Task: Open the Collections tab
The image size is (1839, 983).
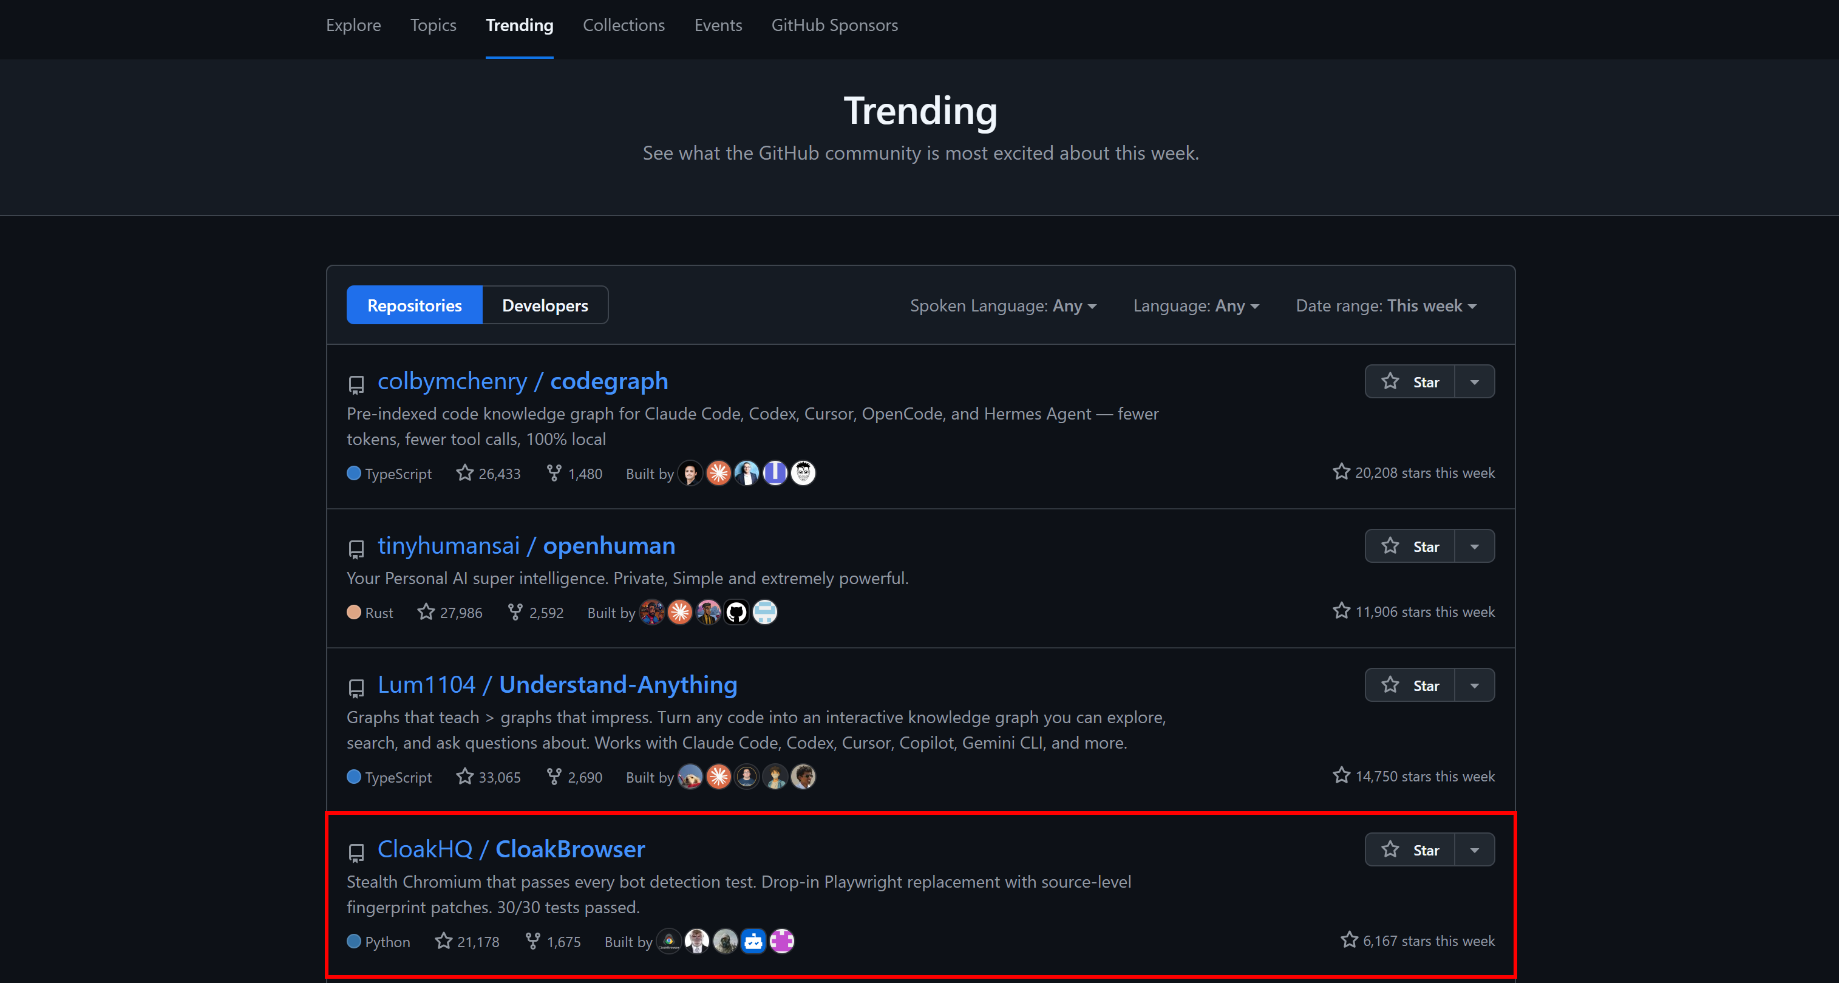Action: pos(624,25)
